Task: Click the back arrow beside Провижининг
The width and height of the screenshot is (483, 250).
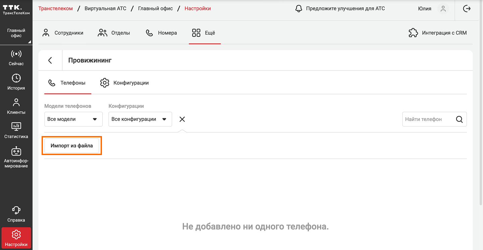Action: click(x=50, y=60)
